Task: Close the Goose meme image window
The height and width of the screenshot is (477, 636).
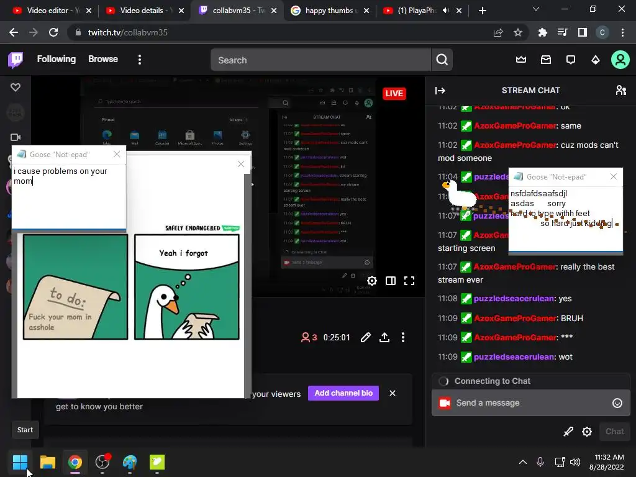Action: (x=241, y=164)
